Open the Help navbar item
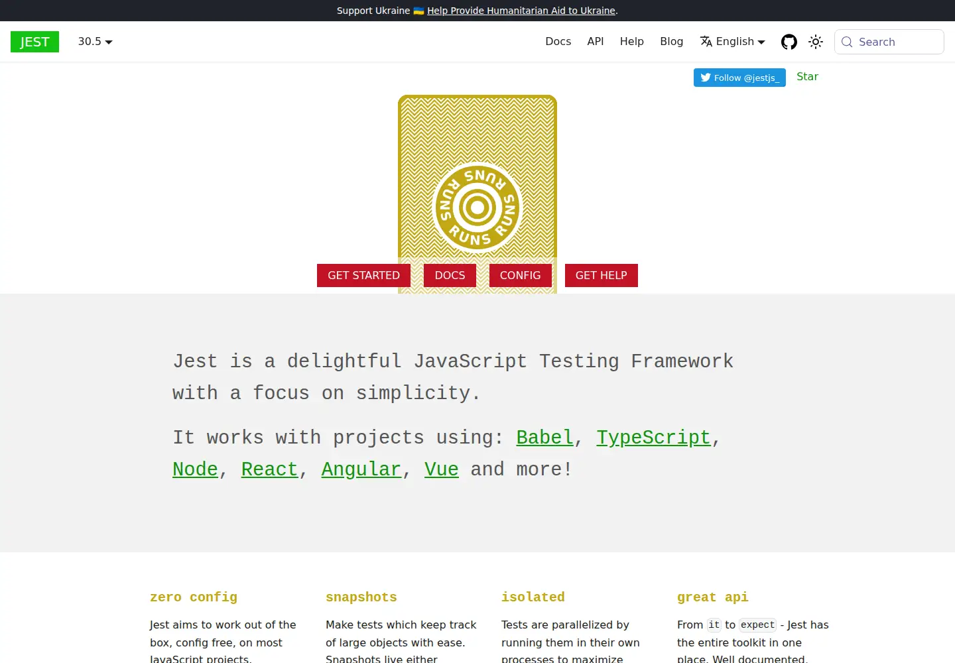The width and height of the screenshot is (955, 663). pyautogui.click(x=632, y=41)
